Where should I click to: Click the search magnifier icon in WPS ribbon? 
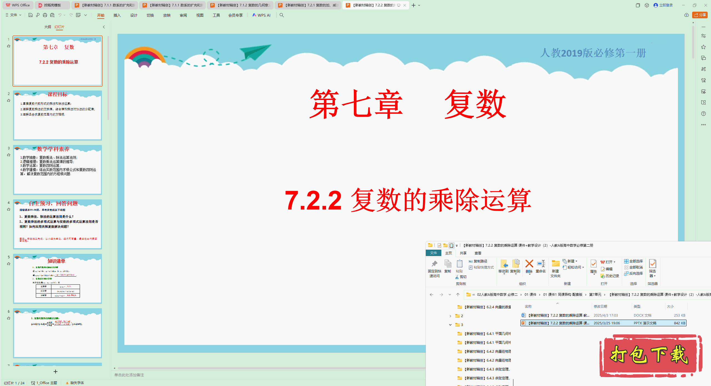coord(281,15)
